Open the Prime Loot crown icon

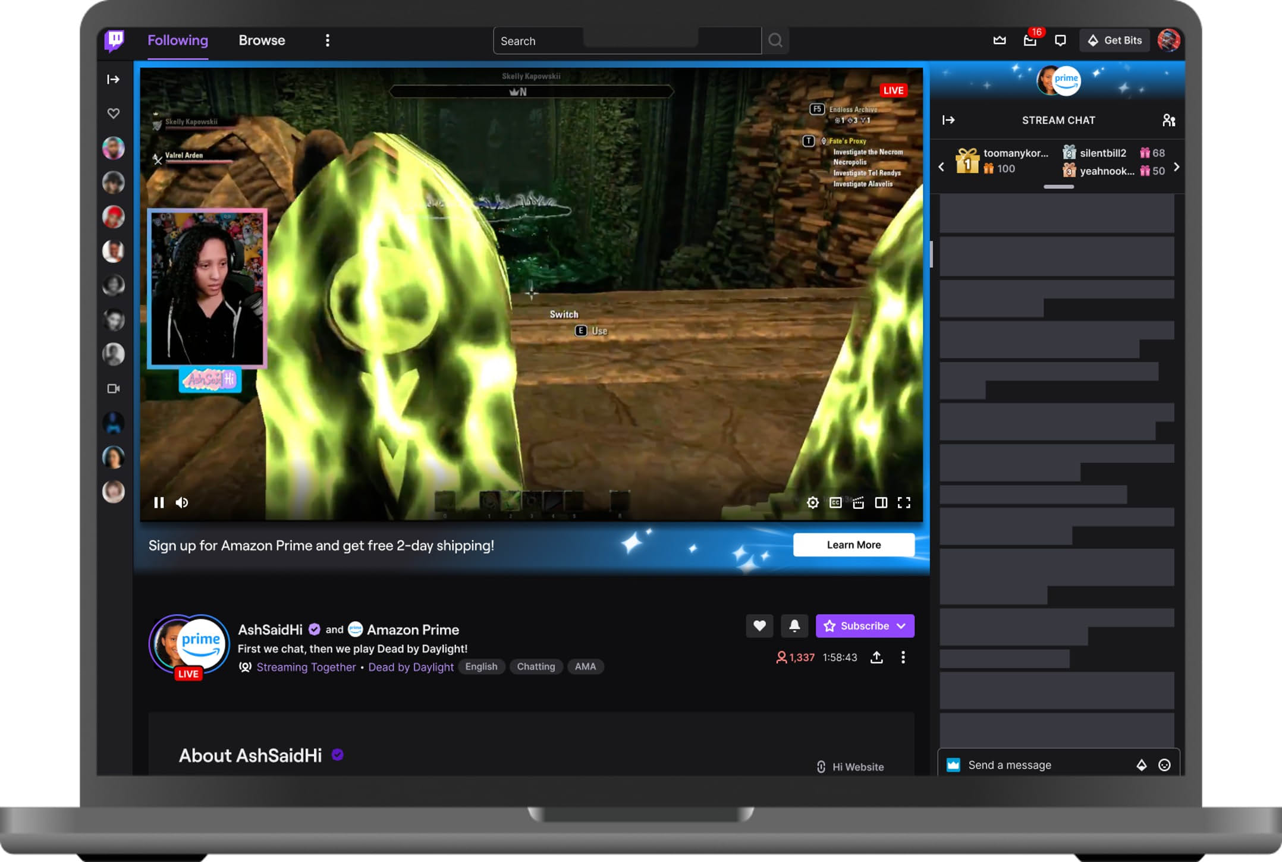click(1000, 40)
